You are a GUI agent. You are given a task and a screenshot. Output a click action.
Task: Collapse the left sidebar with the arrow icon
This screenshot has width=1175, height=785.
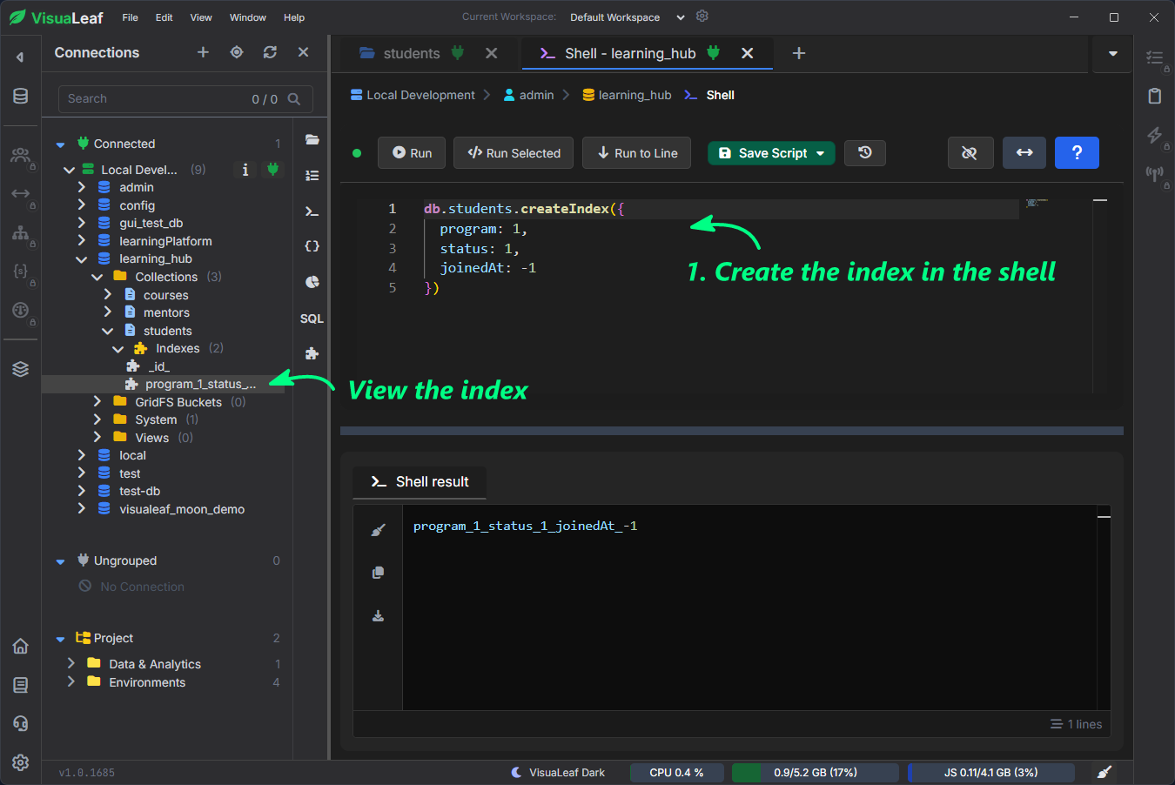20,57
